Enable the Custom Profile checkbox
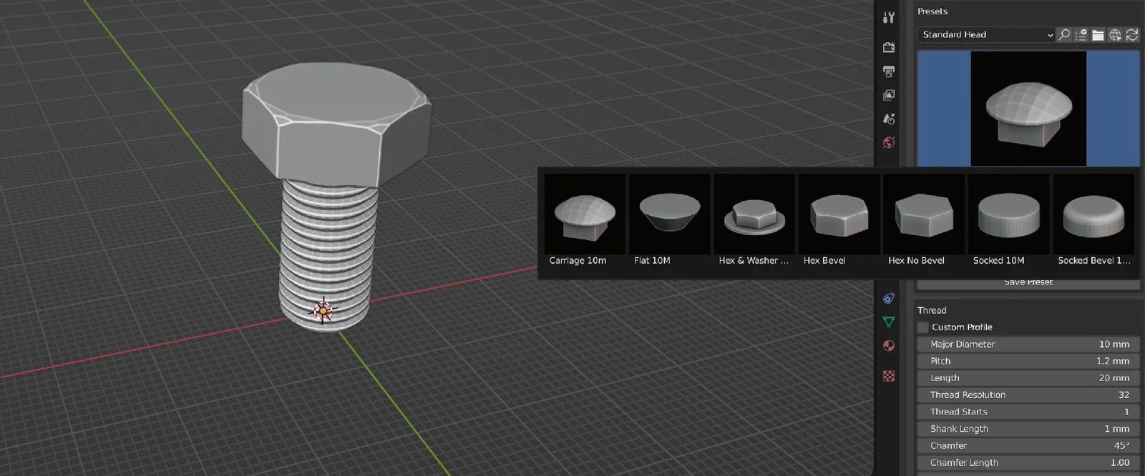 tap(923, 327)
